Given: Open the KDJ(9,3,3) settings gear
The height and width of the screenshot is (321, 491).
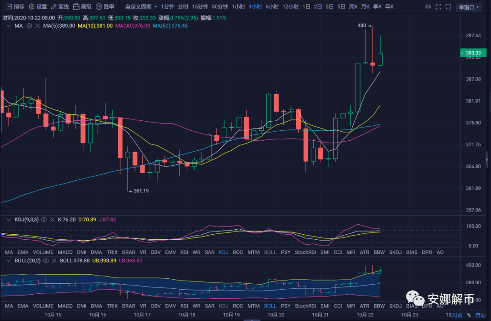Looking at the screenshot, I should click(44, 220).
